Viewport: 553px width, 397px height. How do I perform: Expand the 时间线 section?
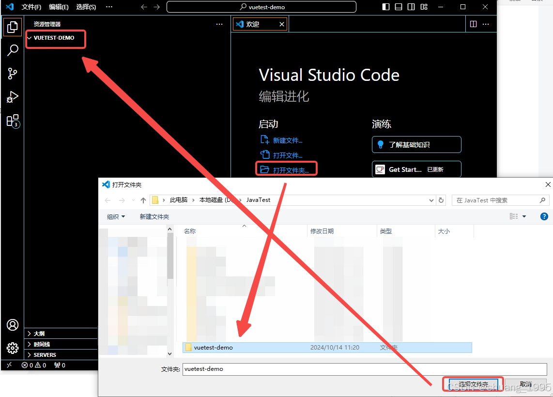coord(61,344)
